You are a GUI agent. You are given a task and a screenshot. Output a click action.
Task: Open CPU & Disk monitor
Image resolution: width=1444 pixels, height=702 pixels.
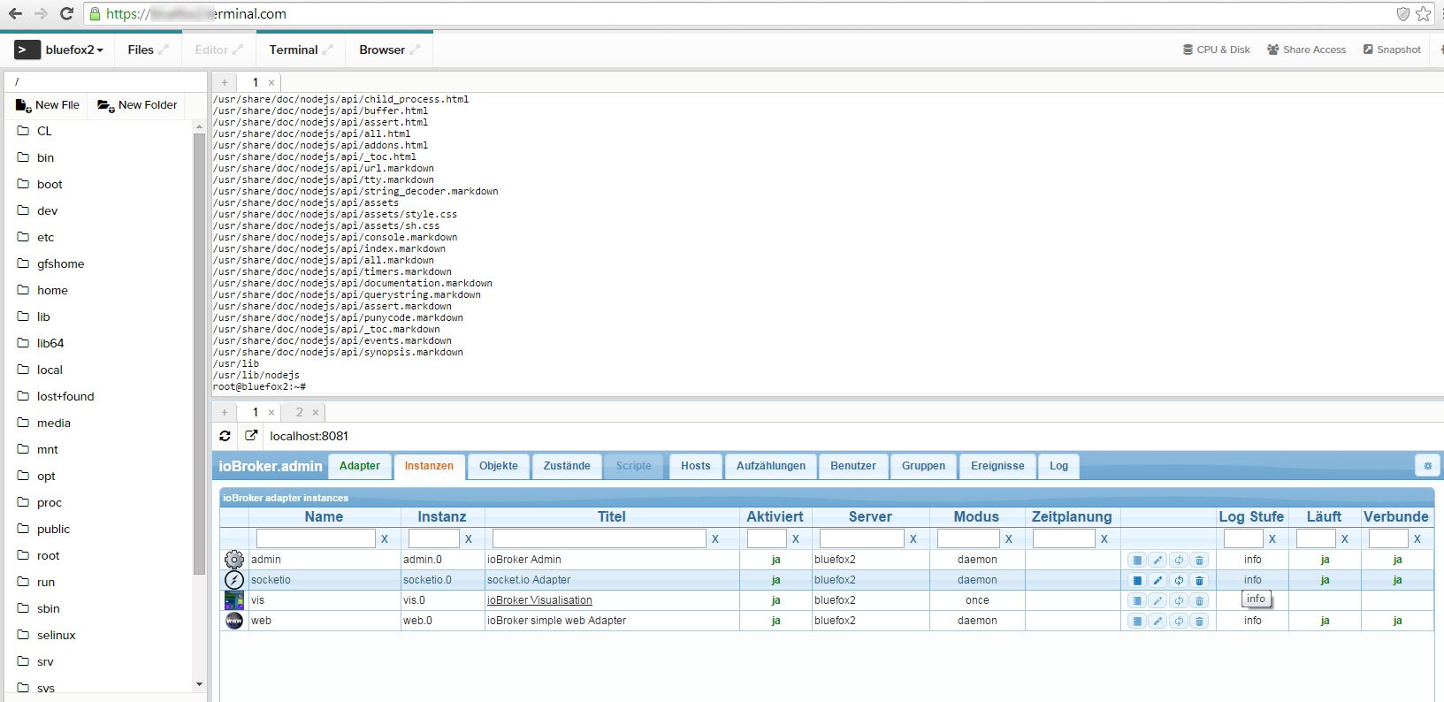tap(1217, 50)
